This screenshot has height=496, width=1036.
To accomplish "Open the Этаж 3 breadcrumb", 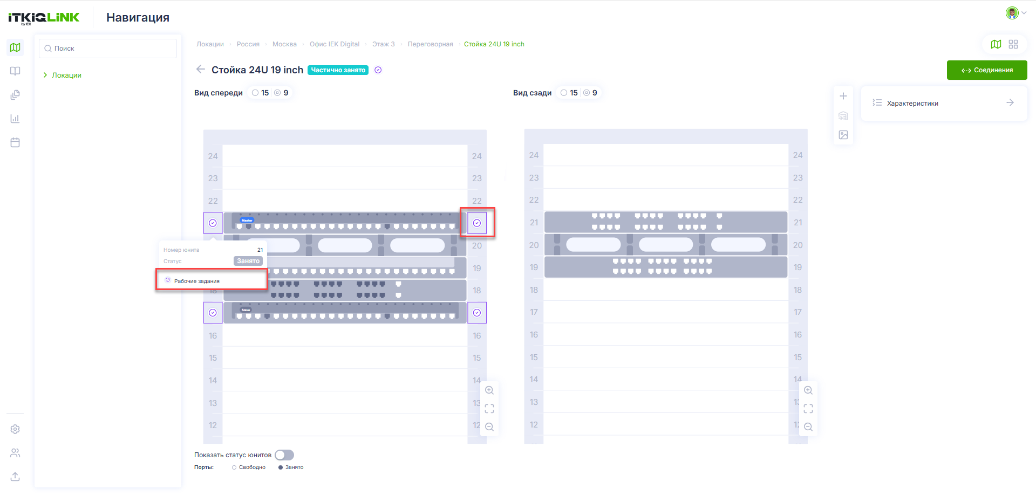I will click(x=383, y=44).
